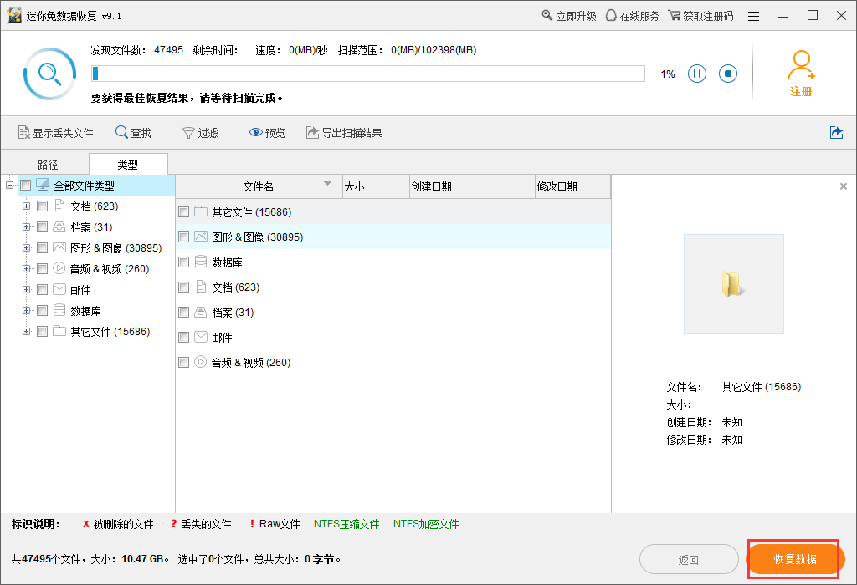857x585 pixels.
Task: Close the preview pane with its X
Action: click(x=844, y=186)
